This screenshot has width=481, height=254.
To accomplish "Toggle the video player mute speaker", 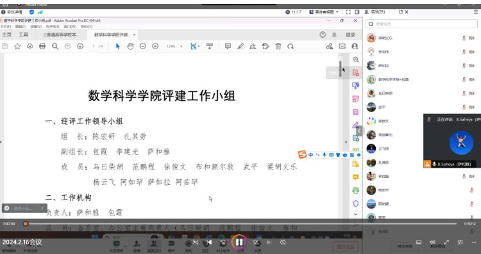I will tap(432, 242).
